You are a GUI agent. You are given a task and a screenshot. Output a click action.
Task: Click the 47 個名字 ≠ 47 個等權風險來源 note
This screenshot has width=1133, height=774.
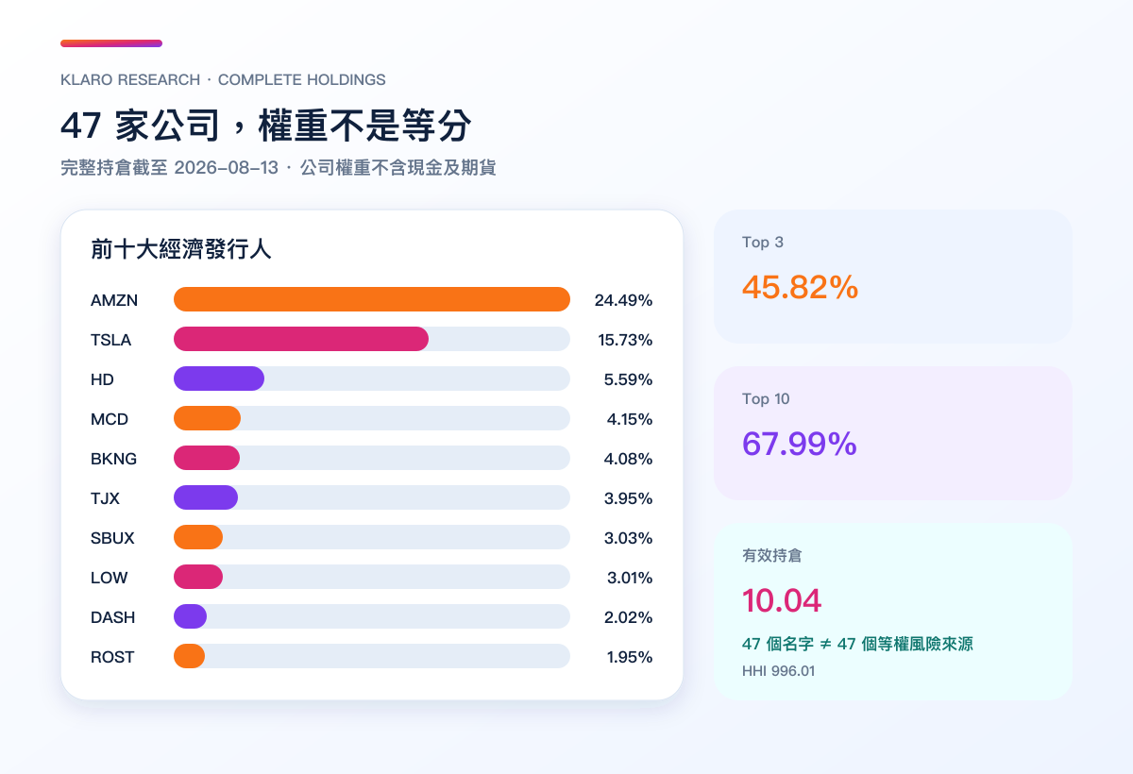857,644
